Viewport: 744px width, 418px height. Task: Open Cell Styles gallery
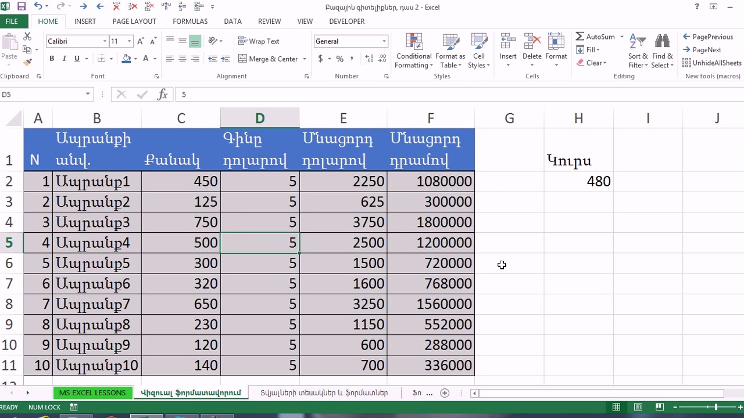point(479,51)
